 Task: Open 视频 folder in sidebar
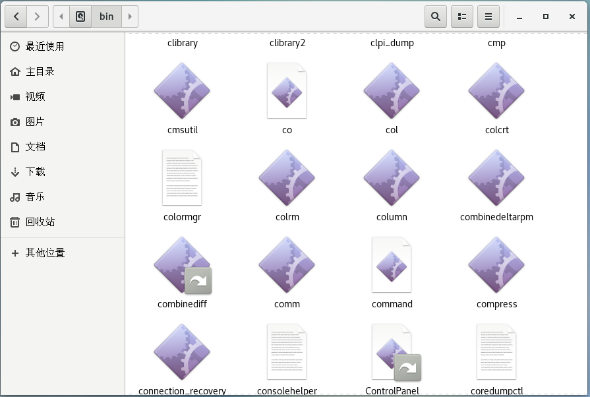(x=63, y=97)
